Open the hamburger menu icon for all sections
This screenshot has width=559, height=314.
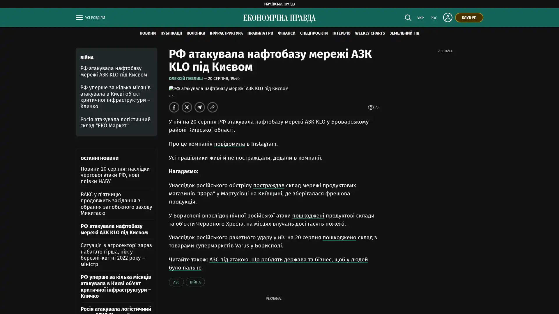pos(79,18)
